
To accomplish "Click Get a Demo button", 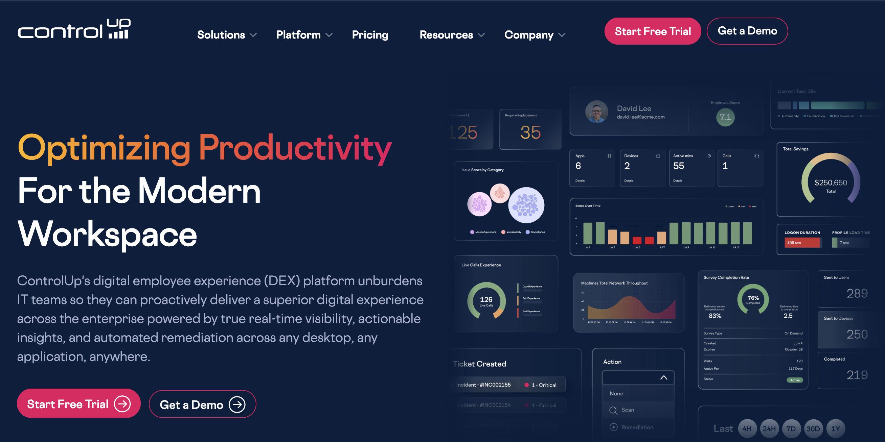I will point(747,31).
